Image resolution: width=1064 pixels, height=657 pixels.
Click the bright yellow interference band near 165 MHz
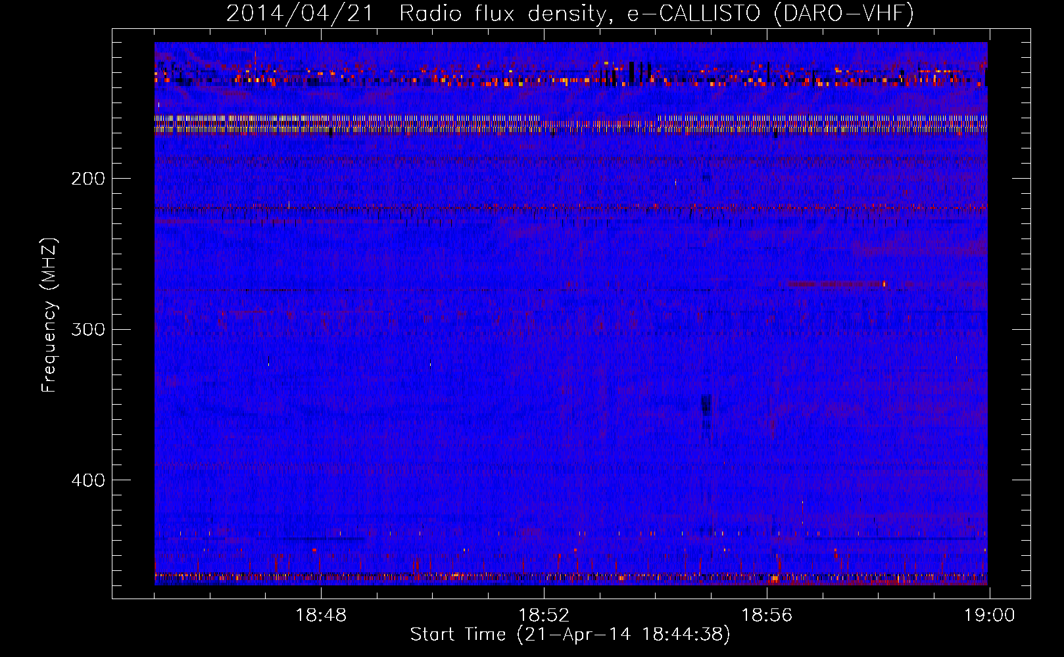click(x=571, y=124)
